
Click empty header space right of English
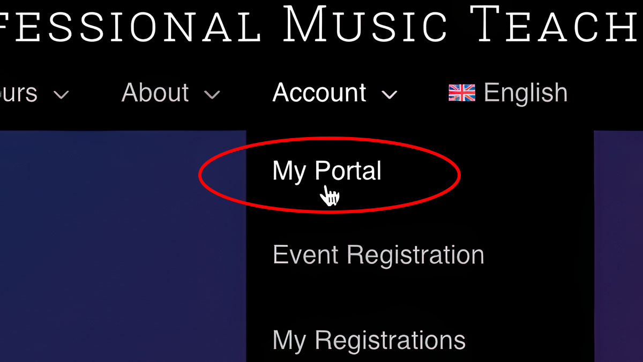click(x=605, y=93)
